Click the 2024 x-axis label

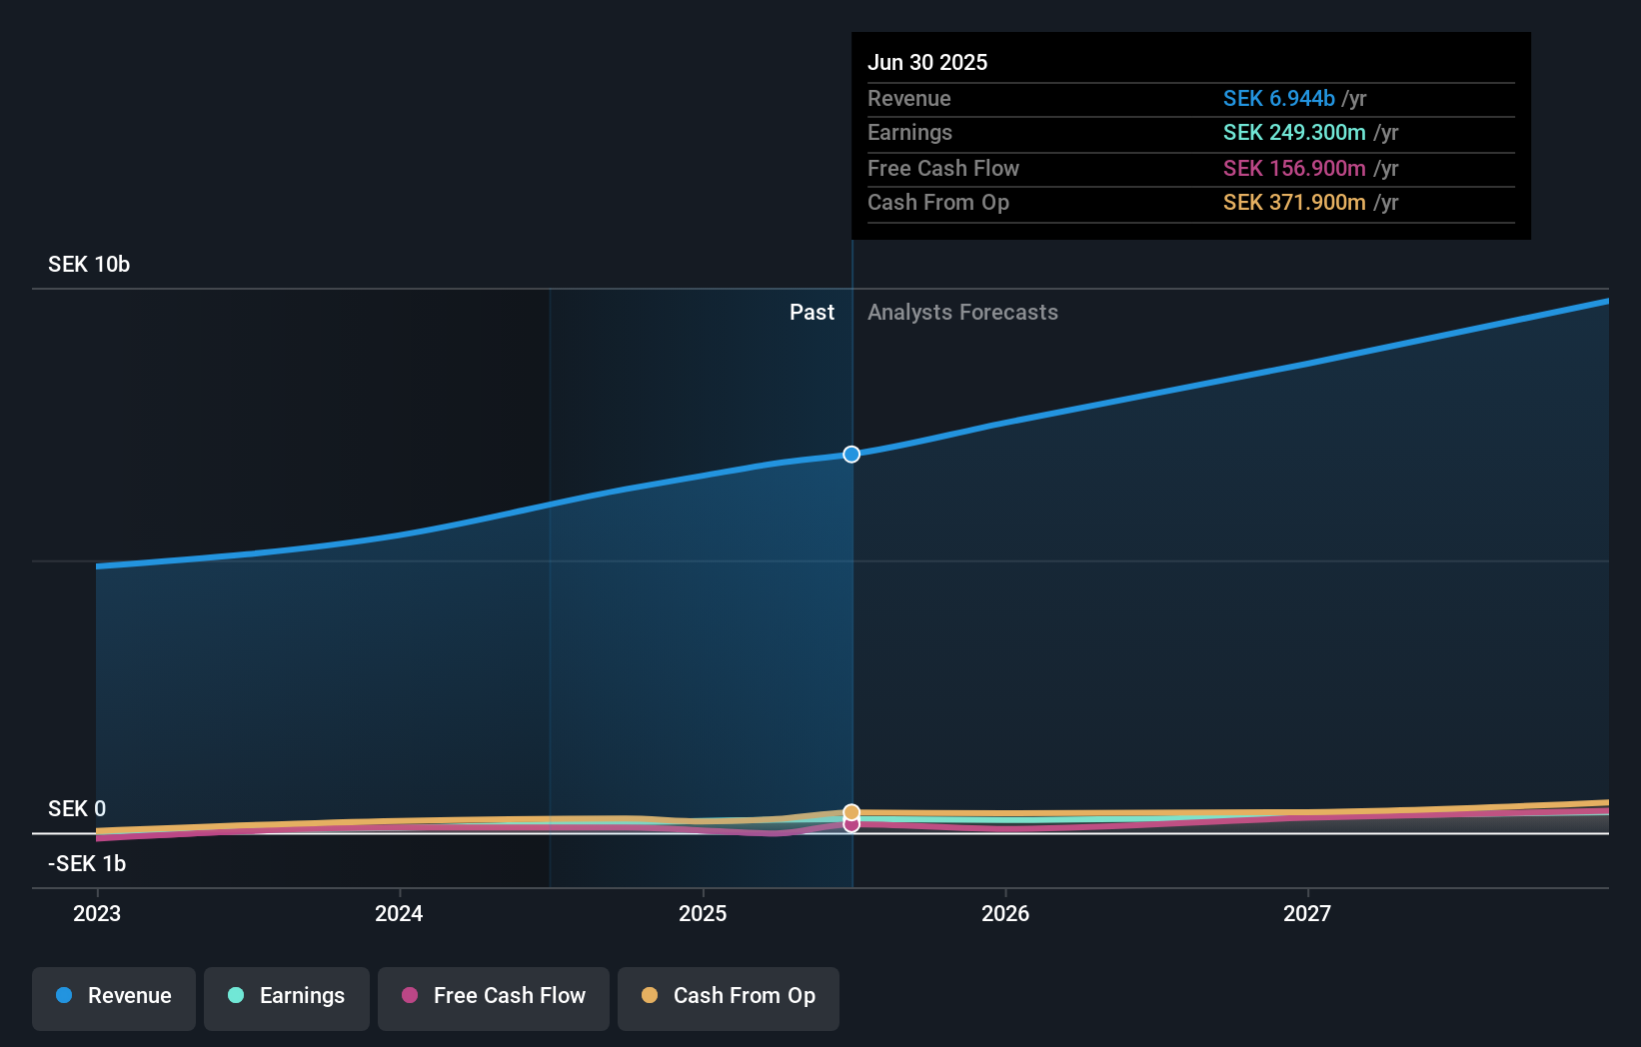[x=399, y=913]
